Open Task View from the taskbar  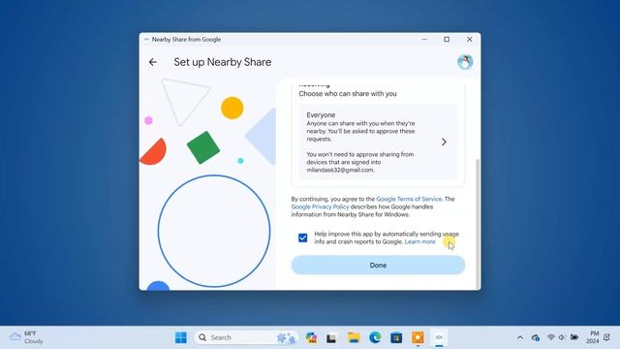[331, 337]
